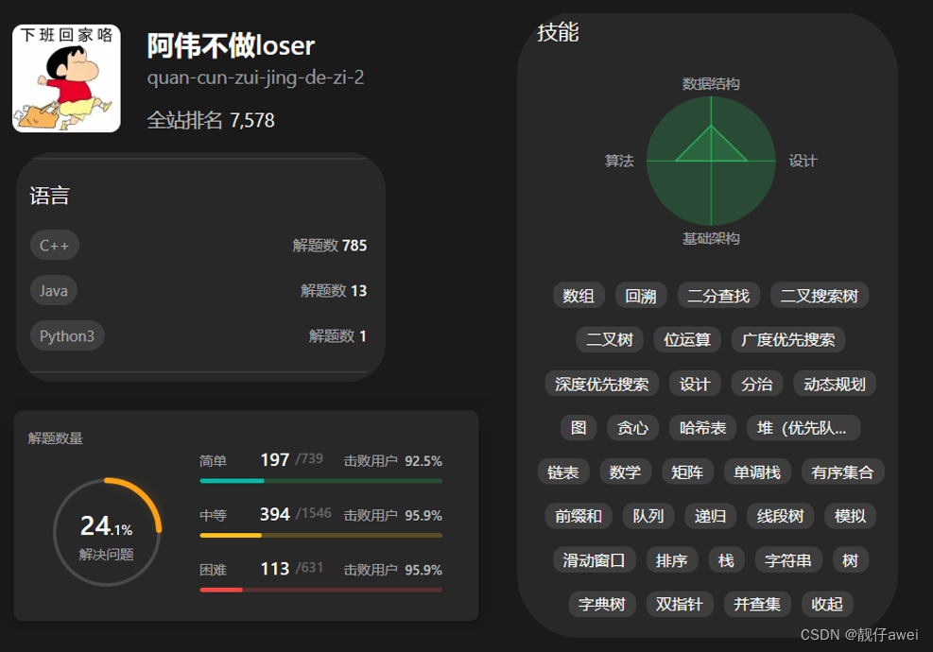
Task: Click the skills radar chart
Action: click(x=711, y=161)
